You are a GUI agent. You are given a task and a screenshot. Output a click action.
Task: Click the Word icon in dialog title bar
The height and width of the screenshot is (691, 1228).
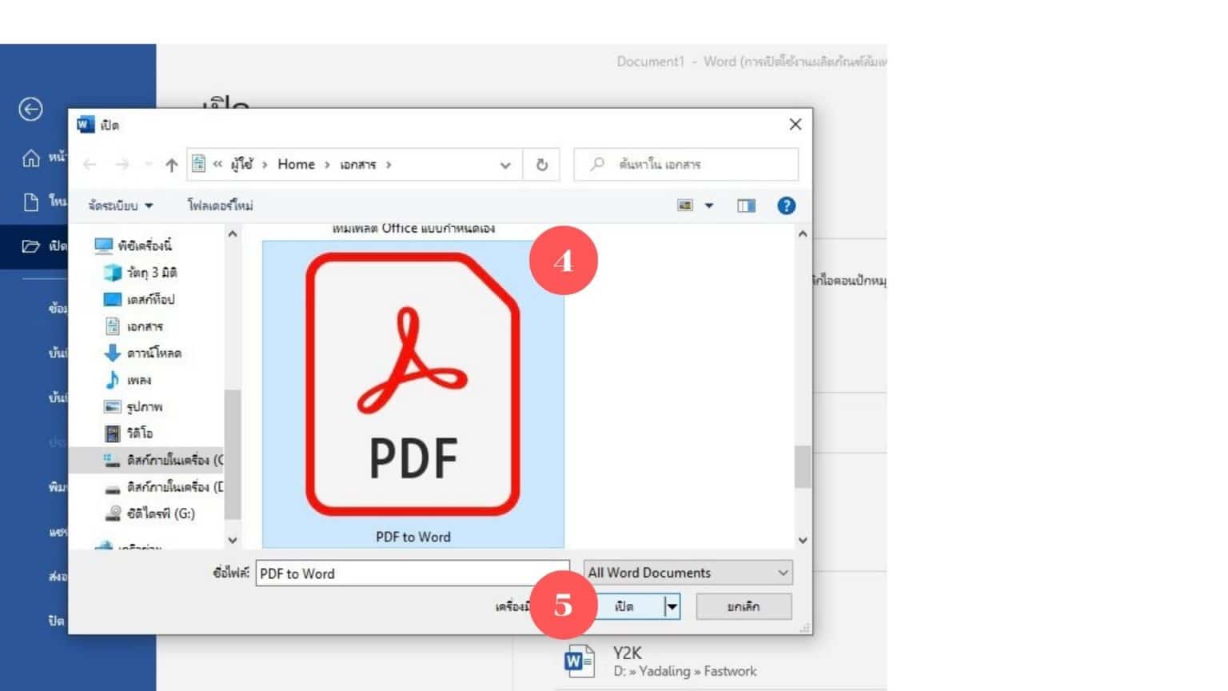[86, 125]
